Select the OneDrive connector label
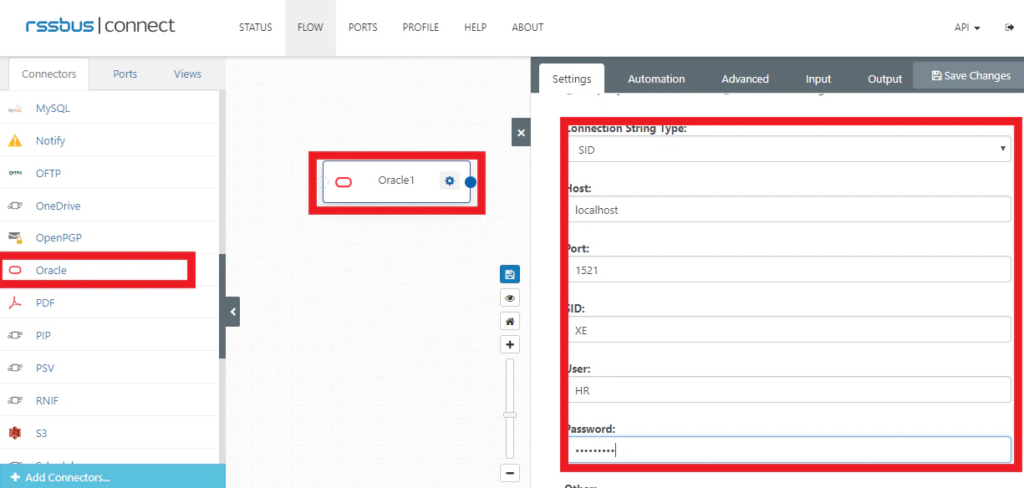Viewport: 1024px width, 488px height. [58, 206]
